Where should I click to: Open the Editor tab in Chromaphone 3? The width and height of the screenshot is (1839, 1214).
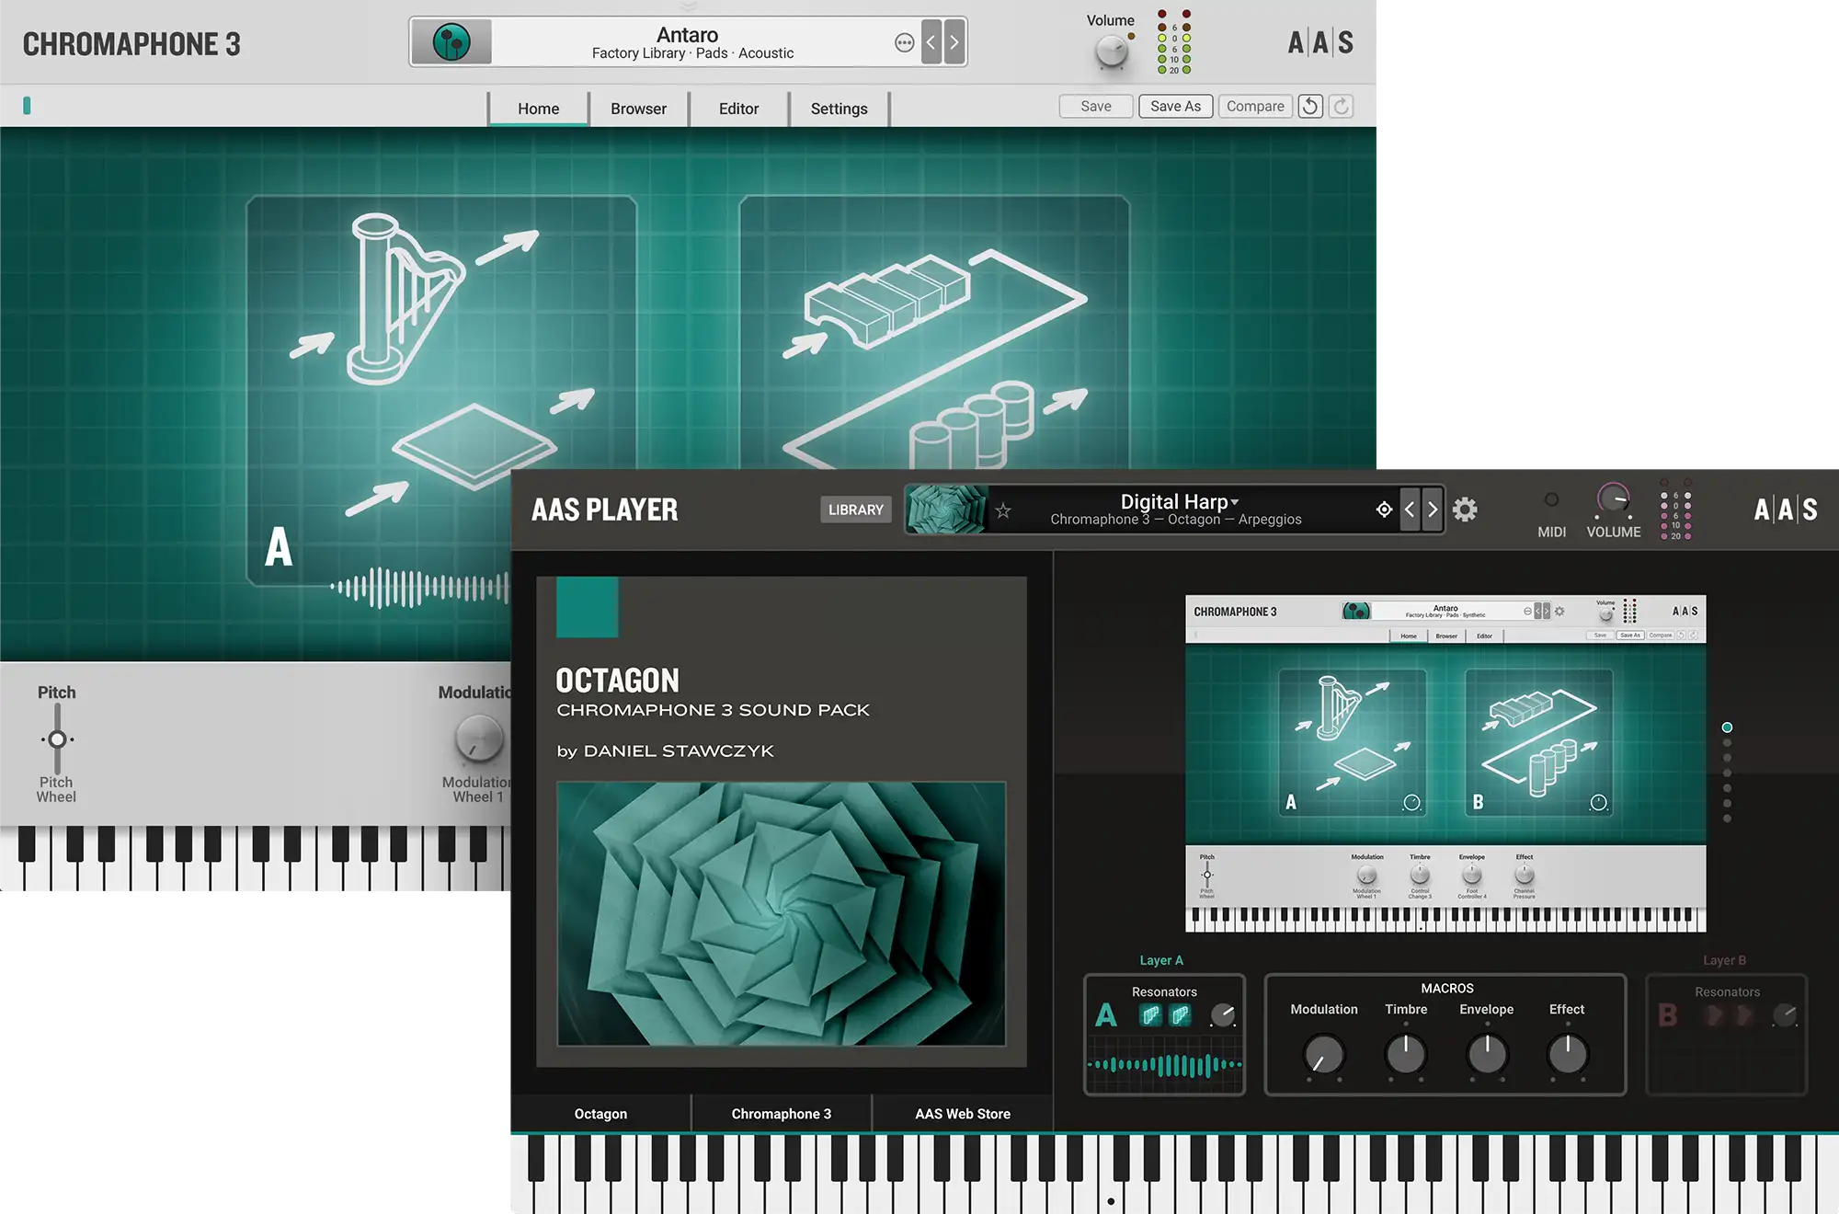(738, 109)
